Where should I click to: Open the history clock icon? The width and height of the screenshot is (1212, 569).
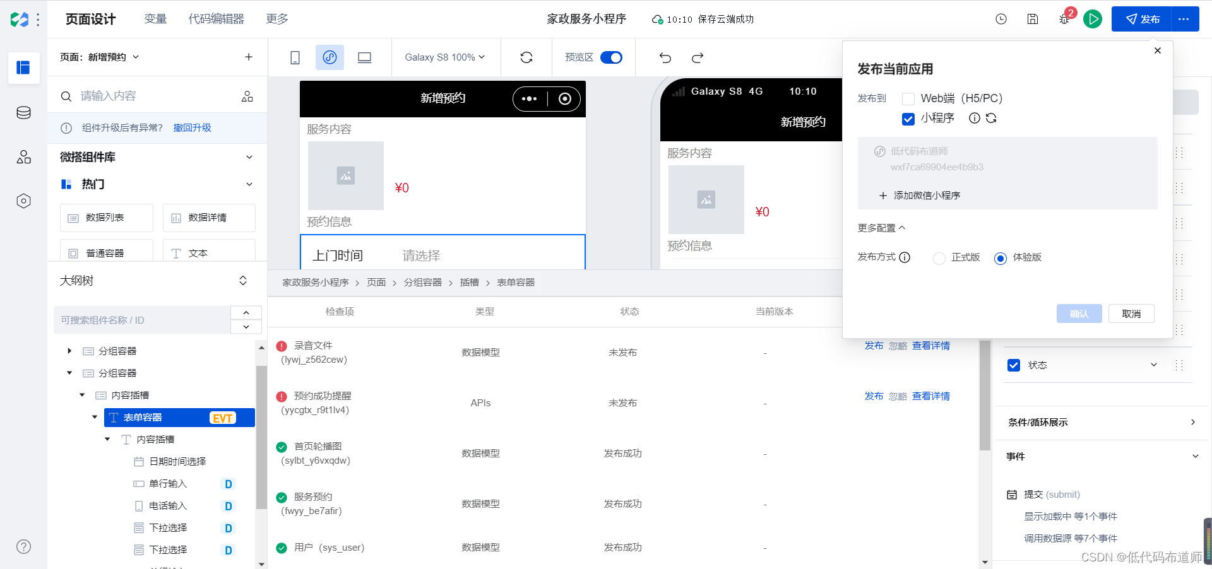(x=1001, y=19)
